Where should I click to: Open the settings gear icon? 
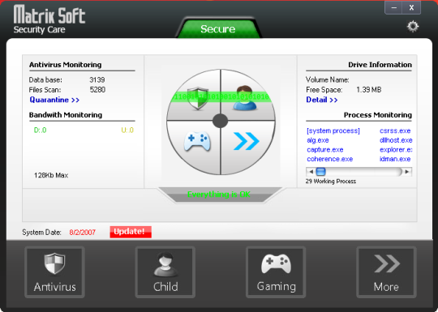click(x=413, y=27)
